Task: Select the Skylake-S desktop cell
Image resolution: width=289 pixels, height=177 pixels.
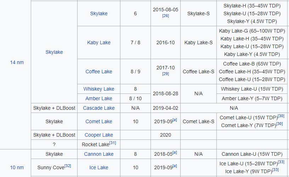Action: coord(198,13)
